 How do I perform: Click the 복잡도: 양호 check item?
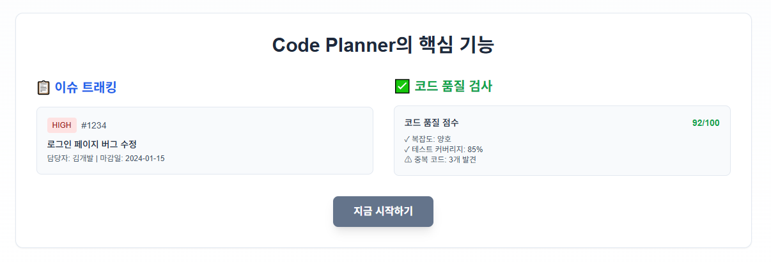tap(428, 139)
